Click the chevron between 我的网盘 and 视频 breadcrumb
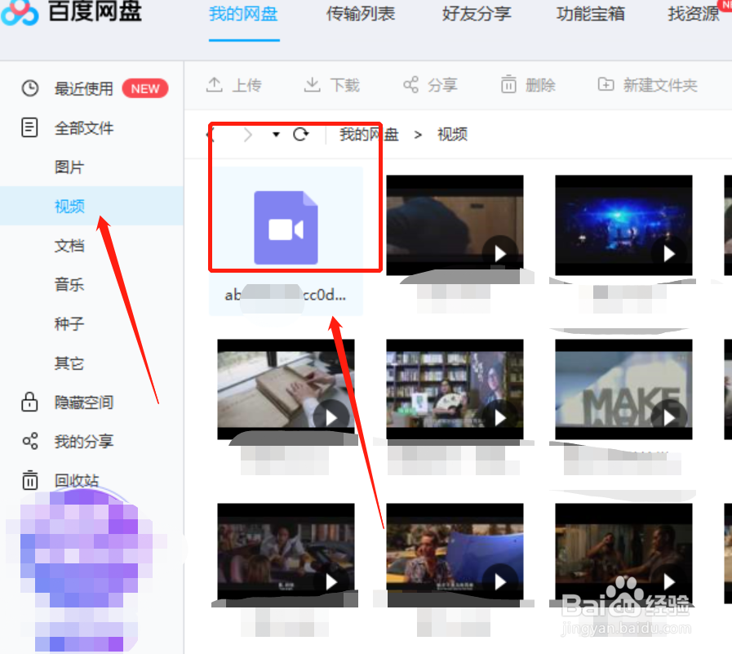732x654 pixels. pos(417,135)
